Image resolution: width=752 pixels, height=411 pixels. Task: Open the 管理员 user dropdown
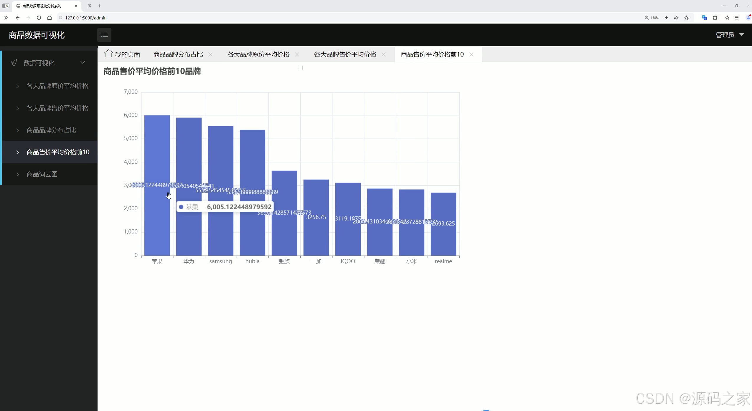729,35
